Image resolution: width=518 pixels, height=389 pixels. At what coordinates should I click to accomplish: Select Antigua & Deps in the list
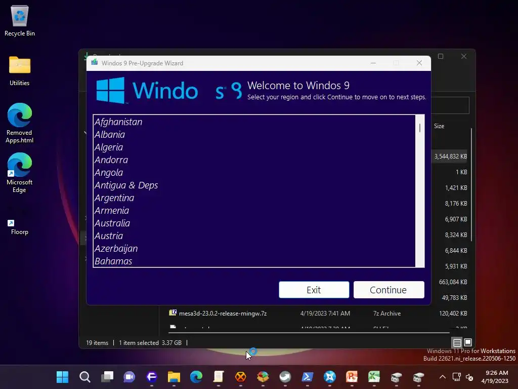point(254,185)
